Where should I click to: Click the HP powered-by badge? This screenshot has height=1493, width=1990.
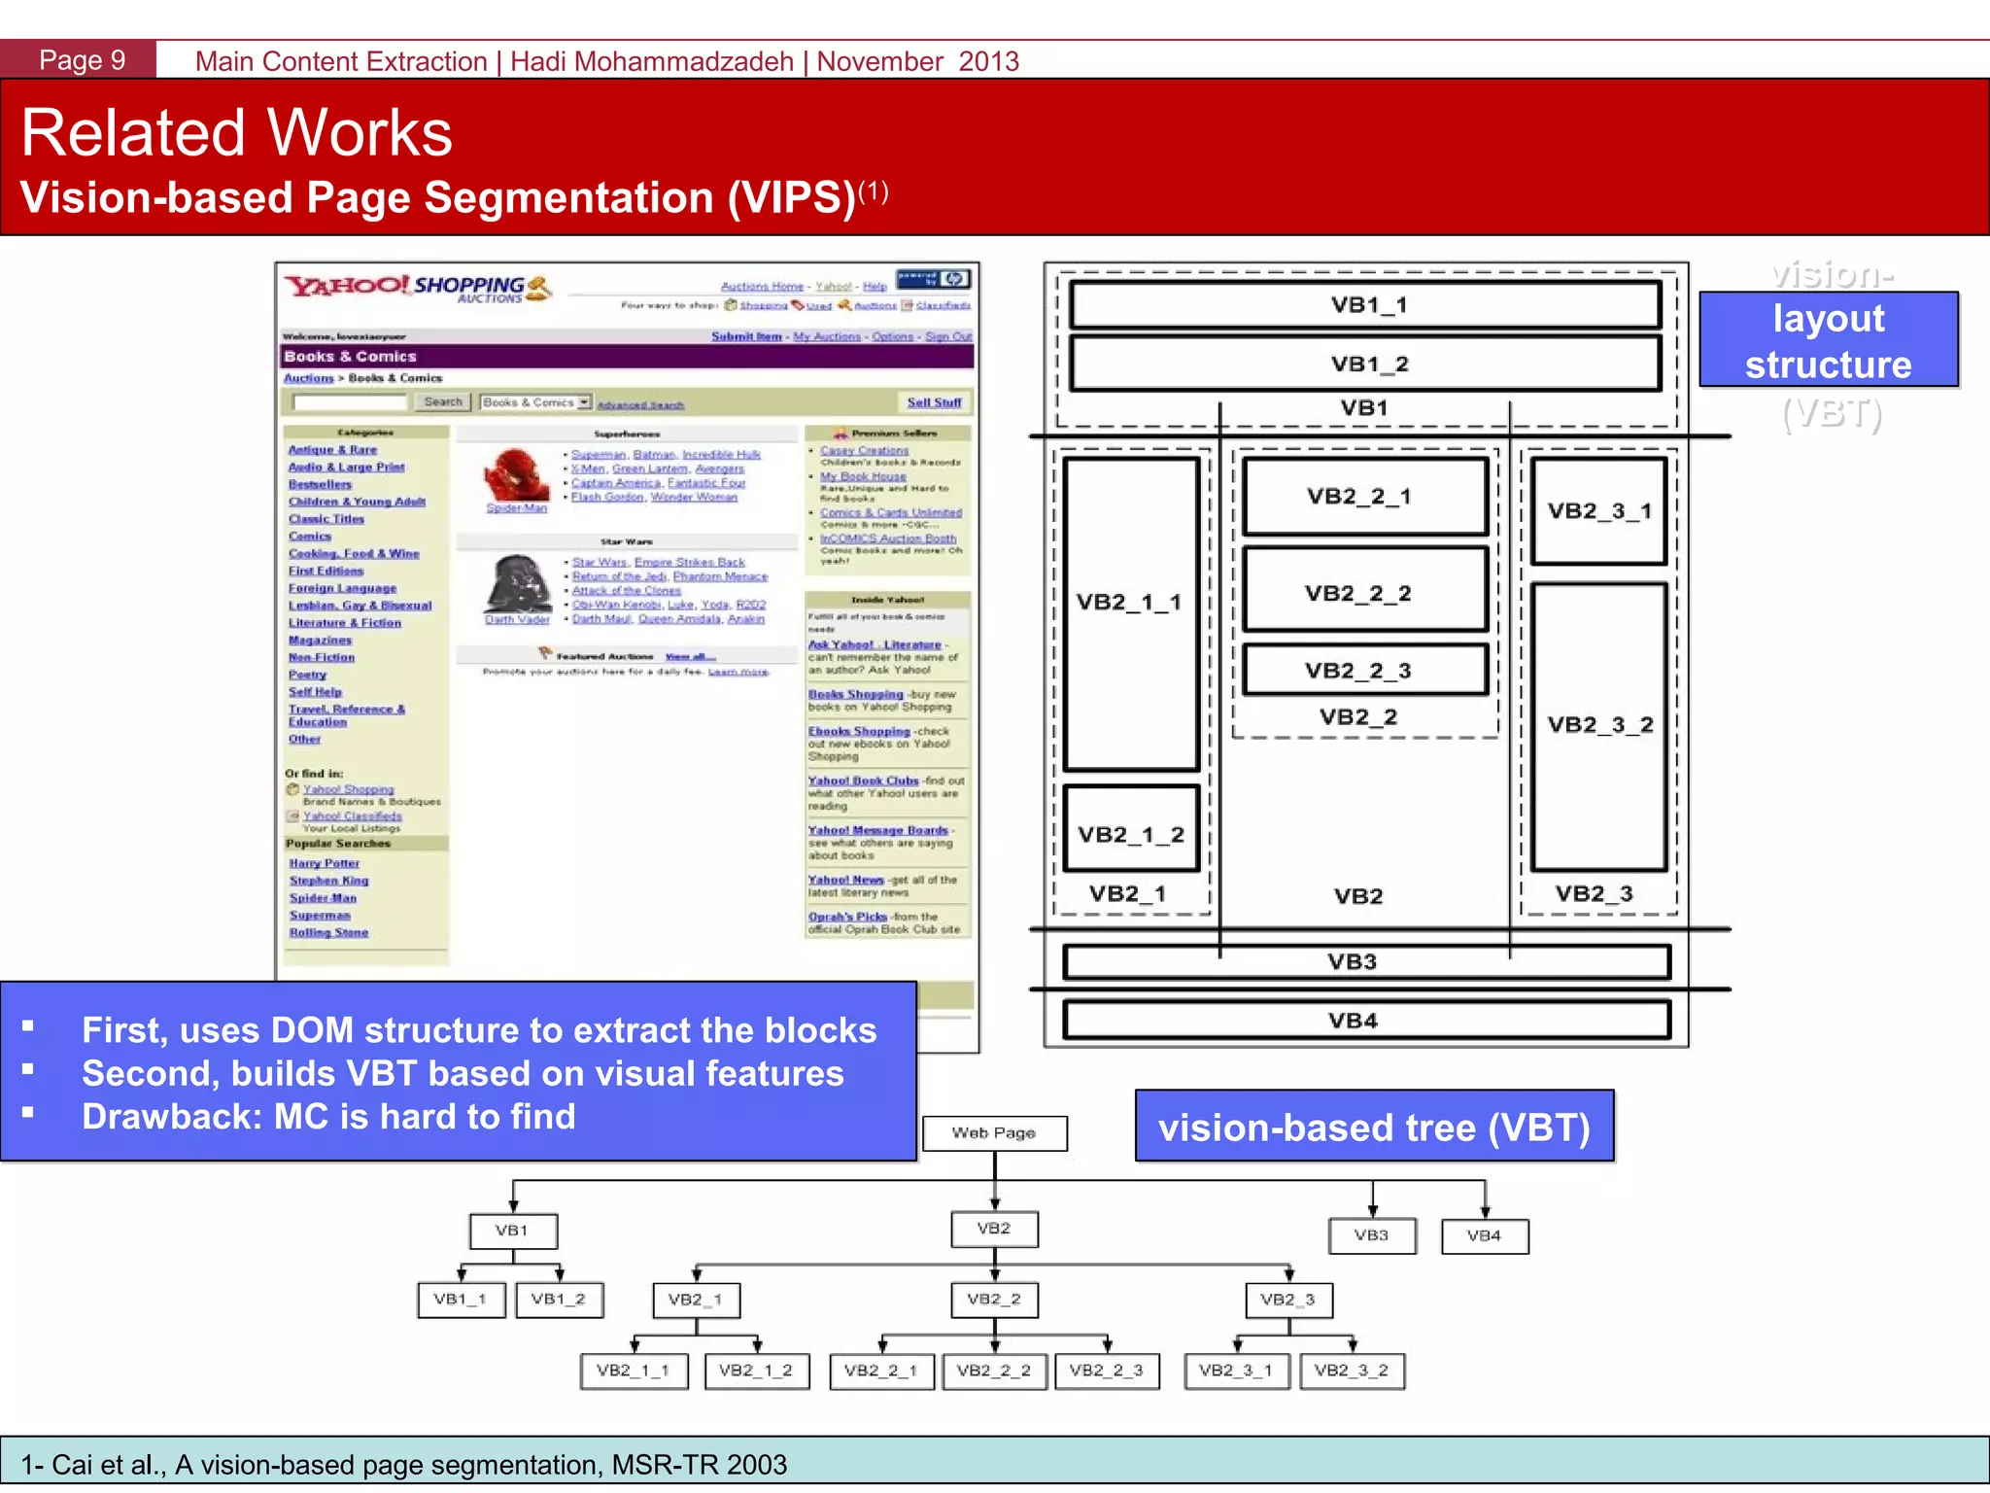point(934,280)
